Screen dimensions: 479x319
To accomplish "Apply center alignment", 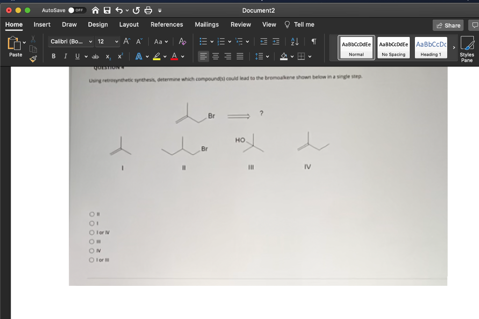I will pyautogui.click(x=215, y=56).
